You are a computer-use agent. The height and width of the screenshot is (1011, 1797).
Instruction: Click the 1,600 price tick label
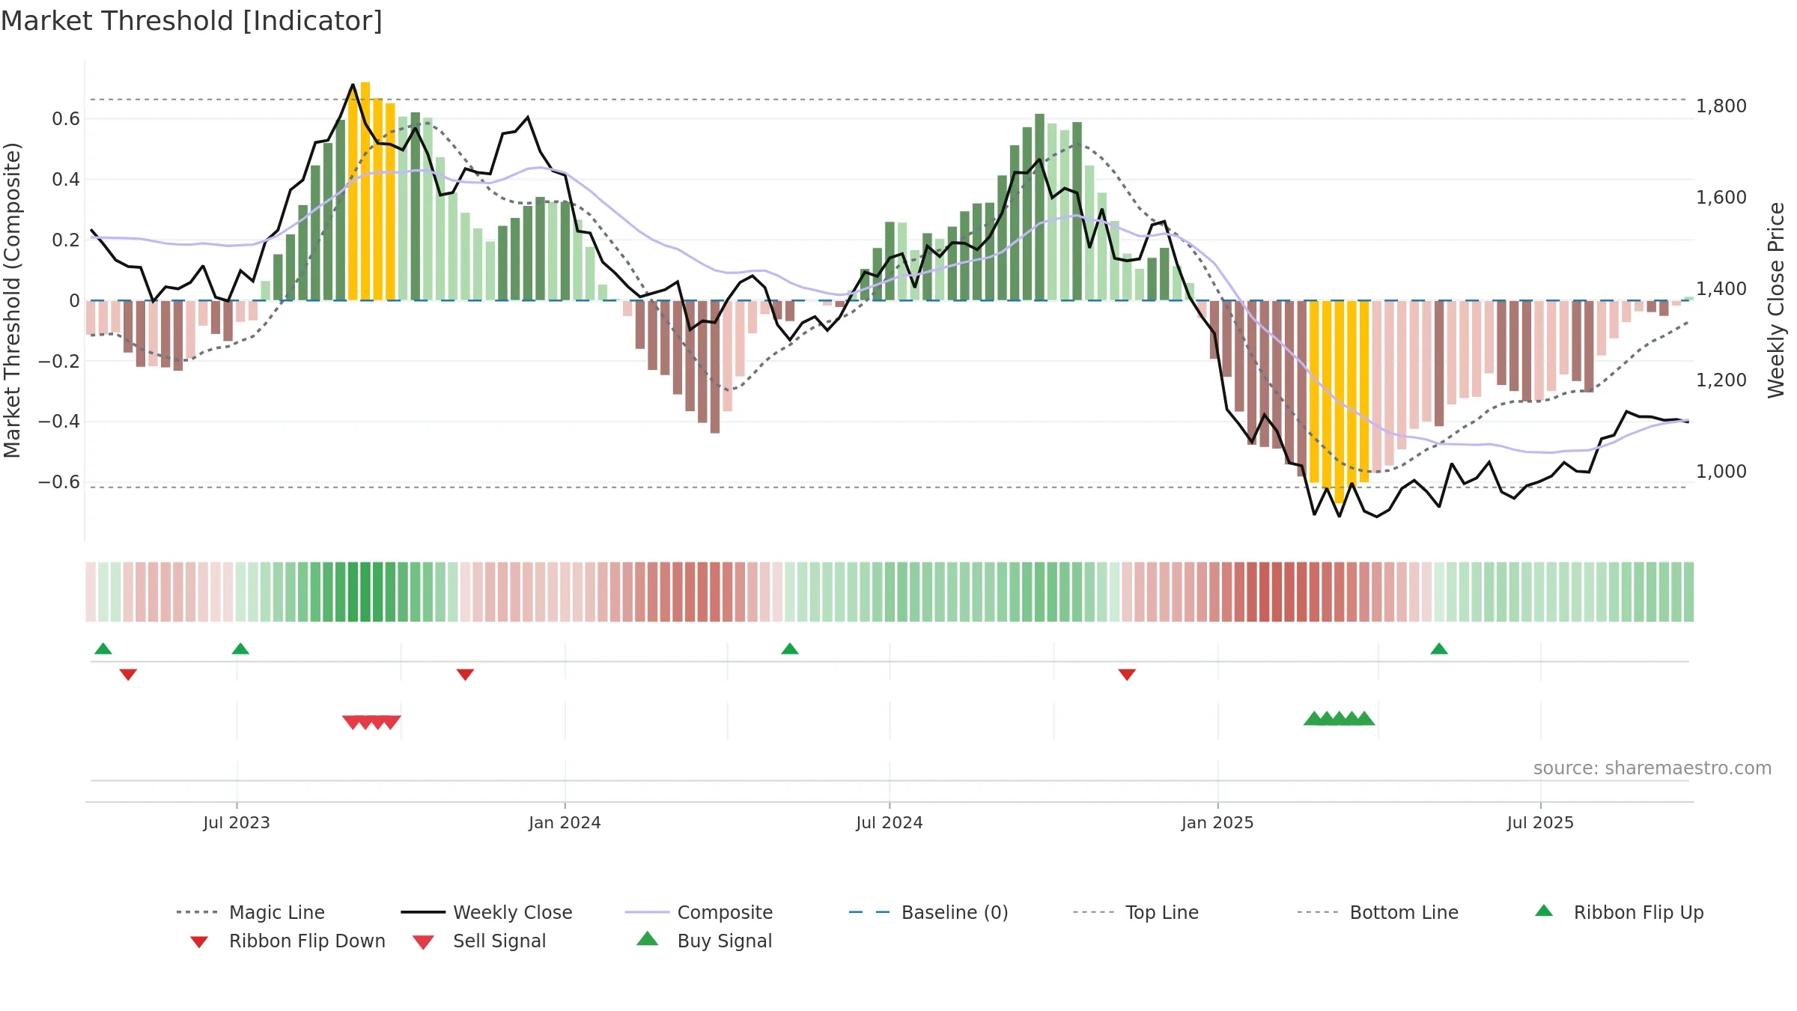point(1721,198)
